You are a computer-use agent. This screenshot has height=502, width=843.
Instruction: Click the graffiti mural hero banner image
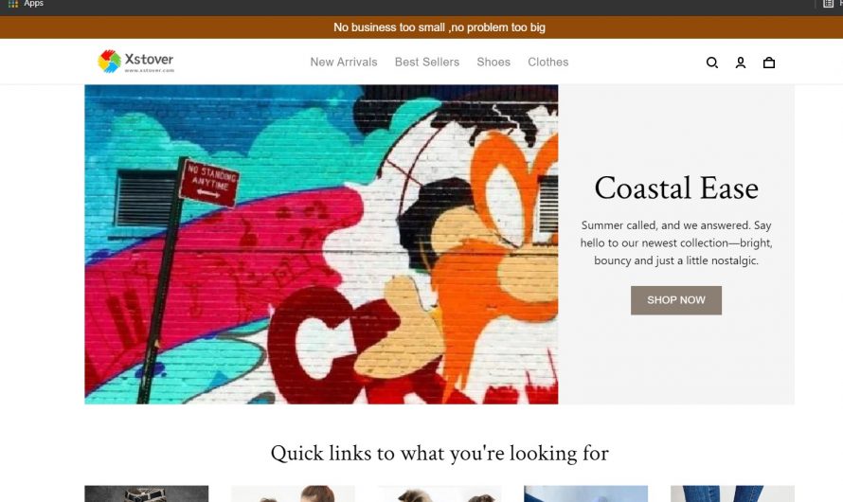coord(321,244)
